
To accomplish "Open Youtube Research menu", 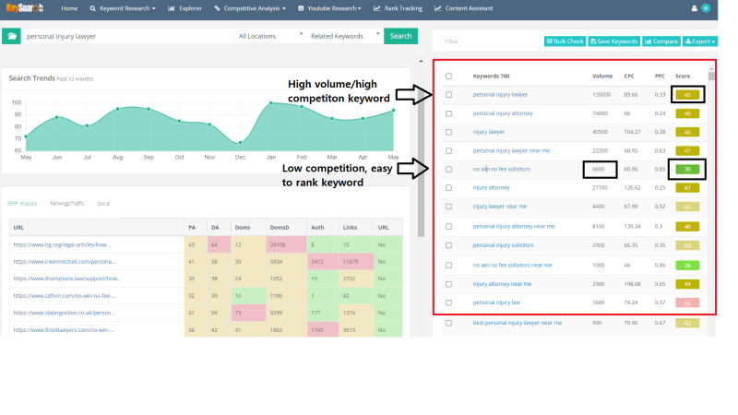I will pyautogui.click(x=329, y=8).
